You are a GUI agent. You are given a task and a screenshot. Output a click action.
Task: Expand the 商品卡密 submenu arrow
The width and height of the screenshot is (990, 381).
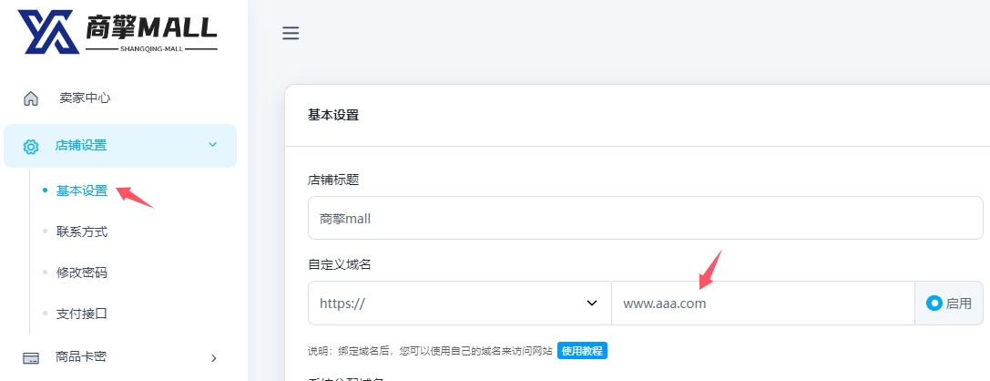214,358
